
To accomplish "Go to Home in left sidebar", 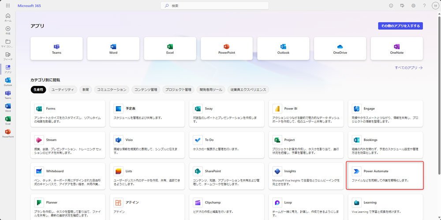I will tap(8, 18).
